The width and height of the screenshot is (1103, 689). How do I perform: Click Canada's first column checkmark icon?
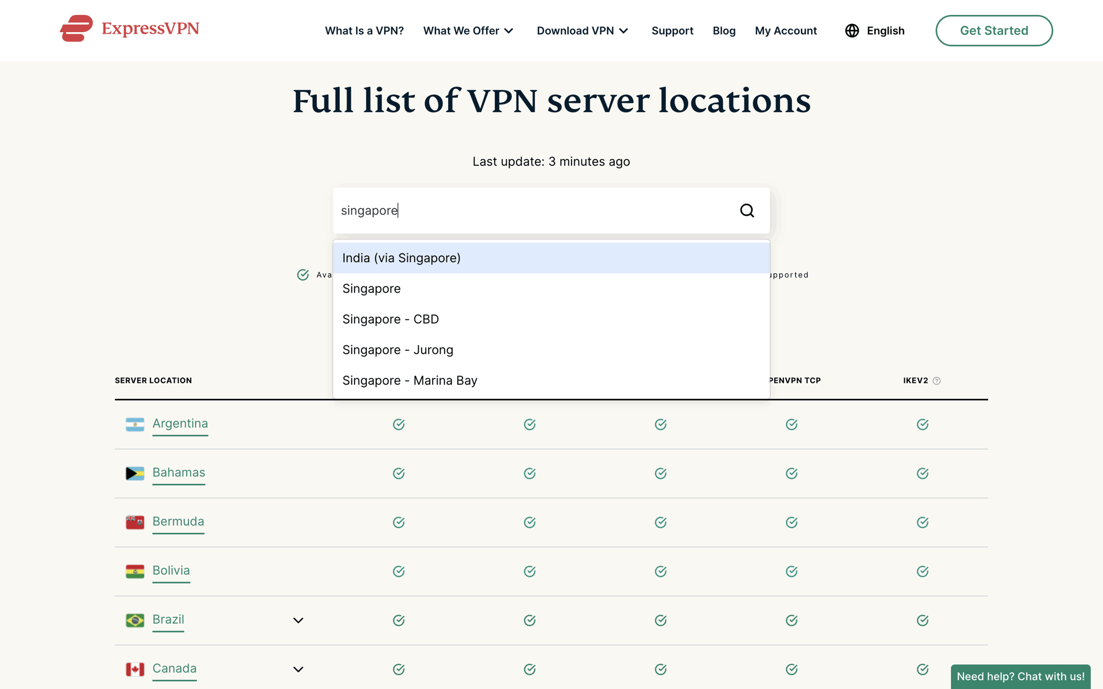pyautogui.click(x=399, y=669)
